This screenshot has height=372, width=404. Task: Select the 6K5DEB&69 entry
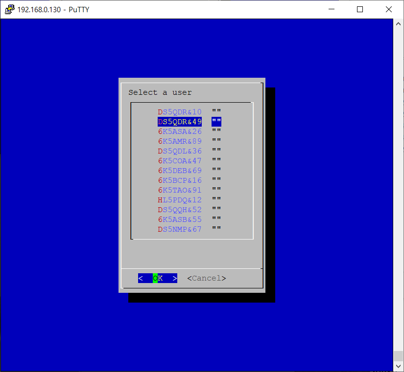click(x=180, y=171)
